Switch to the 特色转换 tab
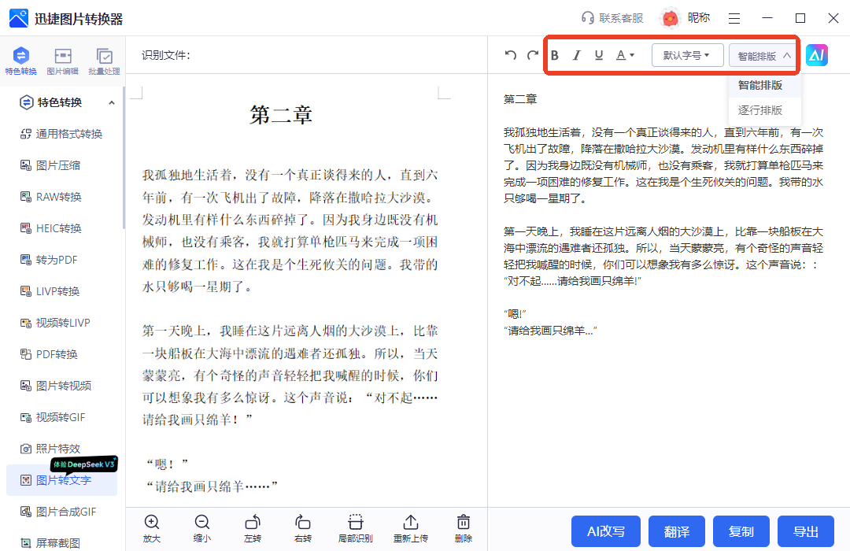 point(21,61)
